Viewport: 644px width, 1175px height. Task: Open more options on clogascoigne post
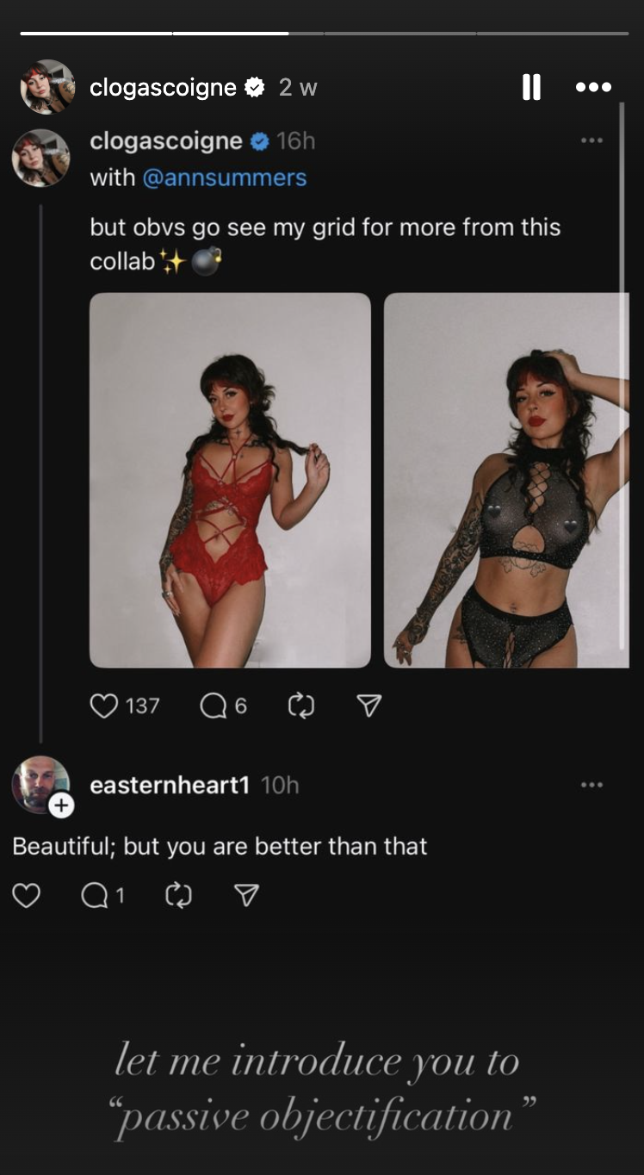tap(591, 140)
